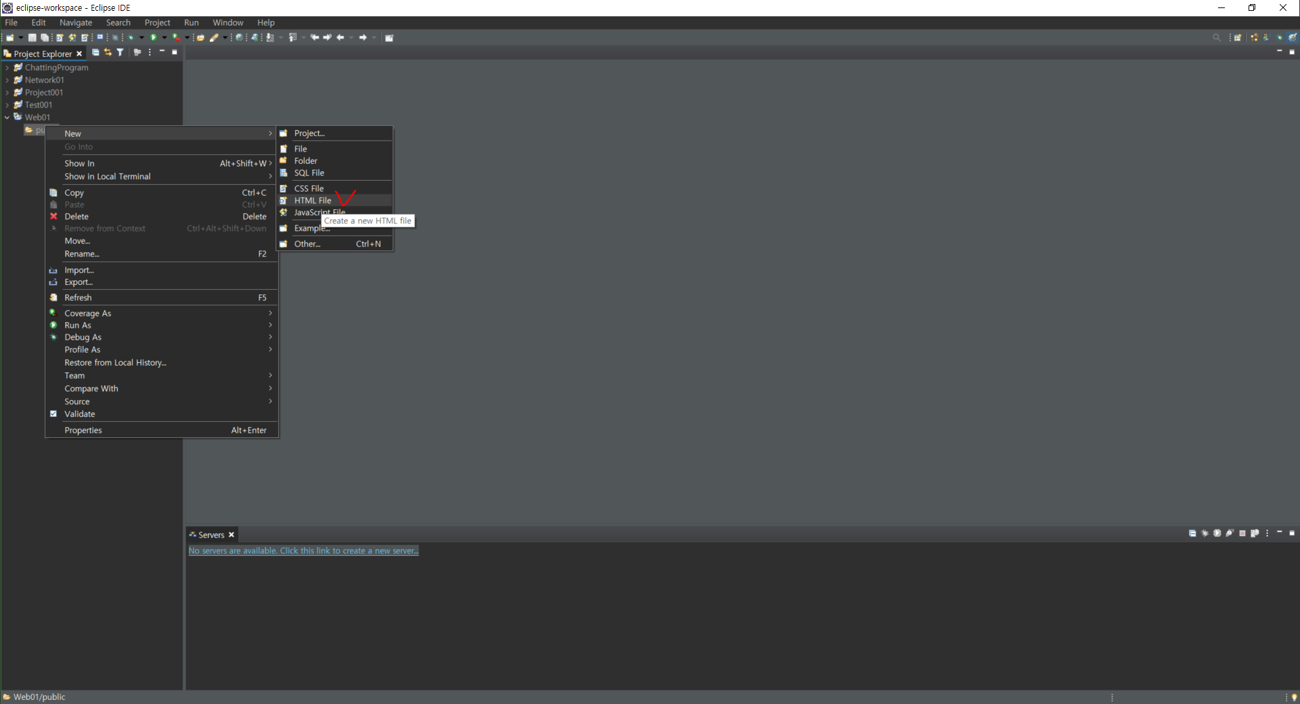Choose Other... in the New submenu
Image resolution: width=1300 pixels, height=704 pixels.
point(334,244)
